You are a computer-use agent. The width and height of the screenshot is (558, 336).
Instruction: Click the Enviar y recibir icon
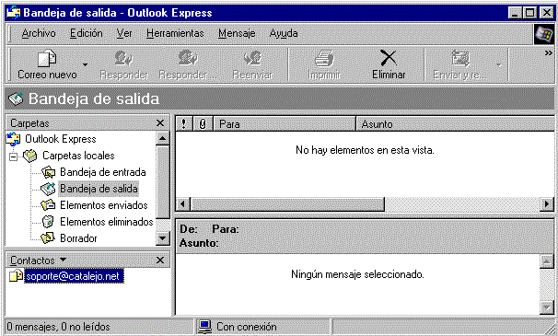pos(460,58)
